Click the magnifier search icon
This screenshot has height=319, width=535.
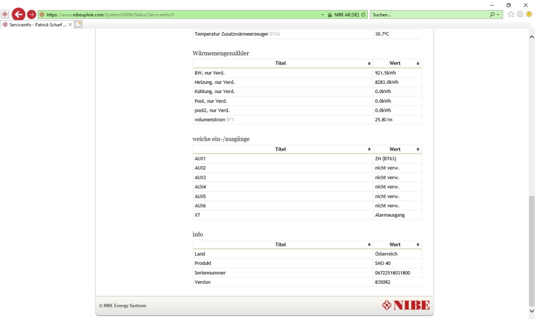(x=493, y=15)
